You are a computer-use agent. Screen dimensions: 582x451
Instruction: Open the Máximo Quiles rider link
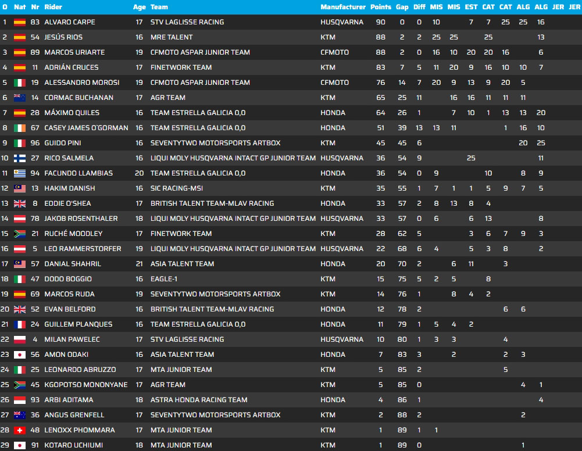[72, 113]
